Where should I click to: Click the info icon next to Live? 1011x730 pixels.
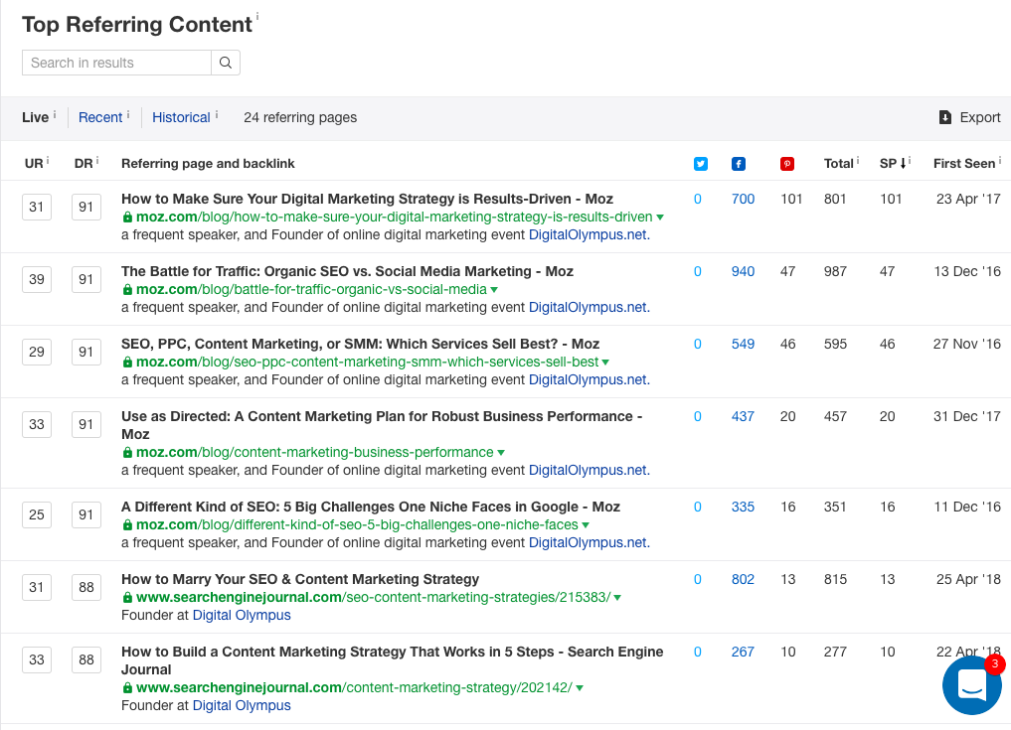[55, 114]
